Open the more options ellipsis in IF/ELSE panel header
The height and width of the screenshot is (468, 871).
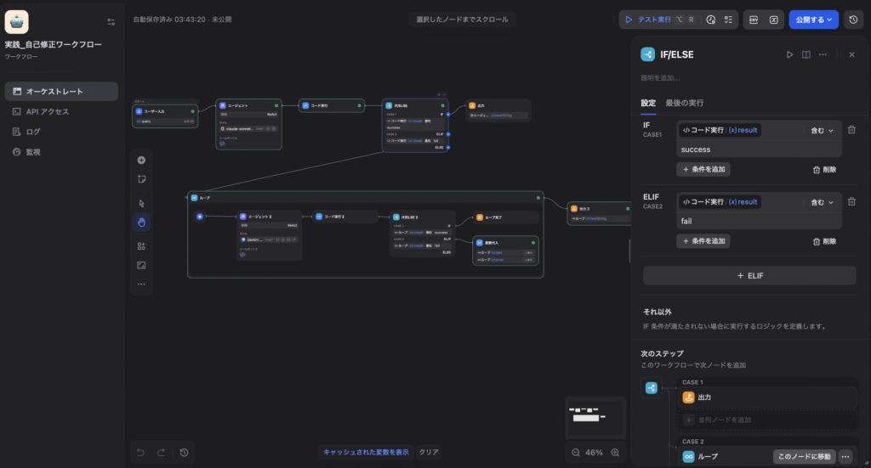pos(823,54)
